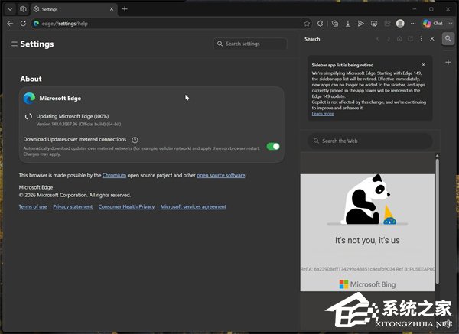This screenshot has height=334, width=459.
Task: Click the screen cast toolbar icon
Action: (x=374, y=24)
